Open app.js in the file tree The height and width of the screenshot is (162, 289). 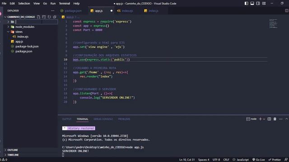19,41
